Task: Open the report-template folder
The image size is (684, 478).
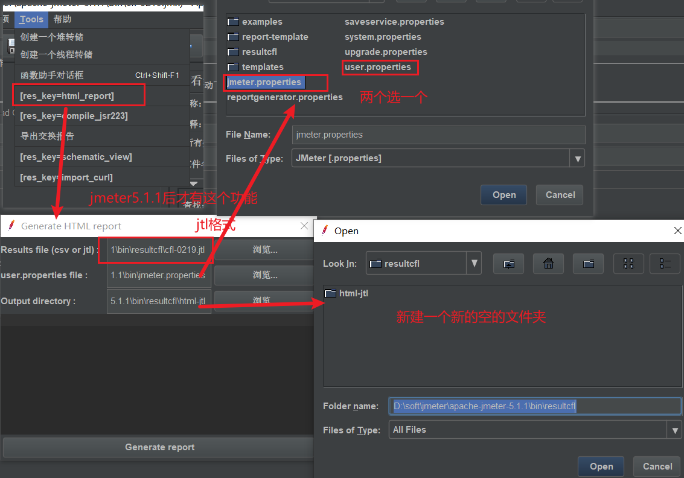Action: pyautogui.click(x=268, y=37)
